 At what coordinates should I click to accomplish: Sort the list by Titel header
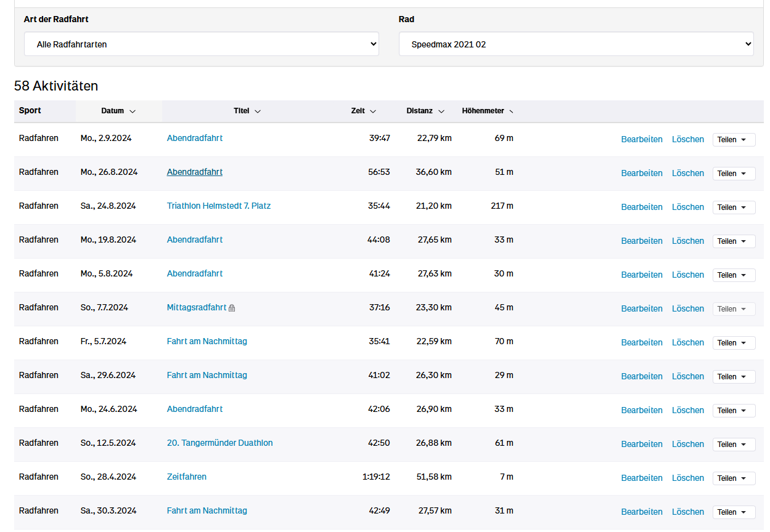(x=247, y=111)
